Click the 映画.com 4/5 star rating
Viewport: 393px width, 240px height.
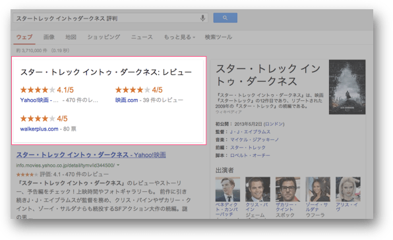tap(139, 90)
